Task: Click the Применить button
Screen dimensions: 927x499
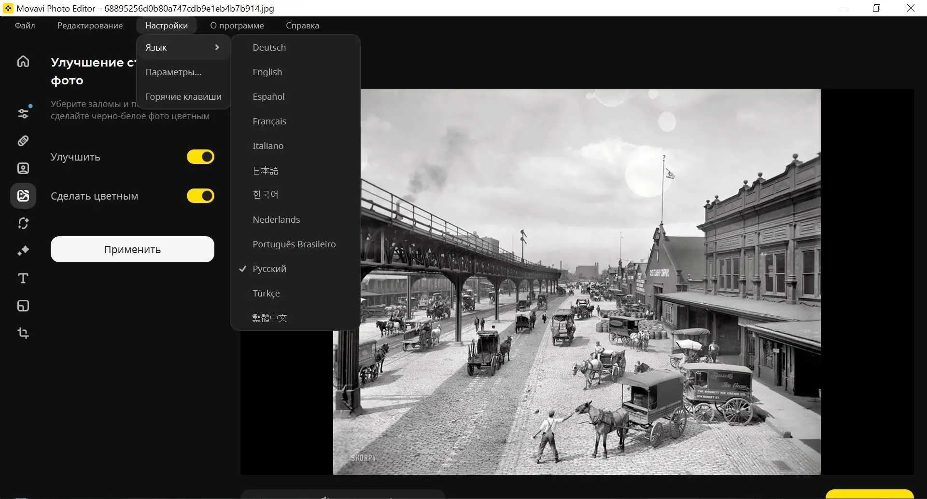Action: pyautogui.click(x=132, y=249)
